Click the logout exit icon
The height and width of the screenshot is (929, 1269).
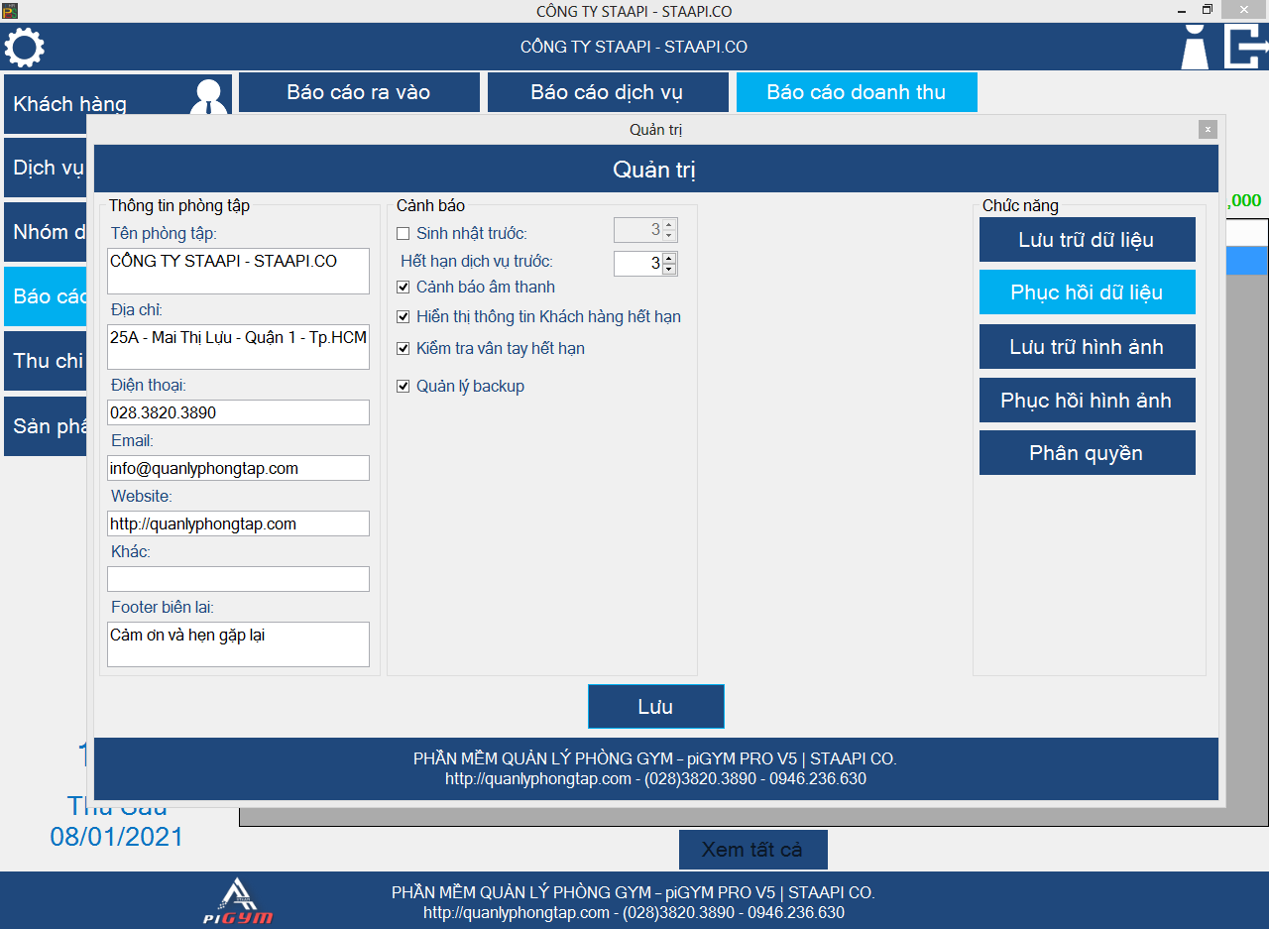pyautogui.click(x=1245, y=47)
